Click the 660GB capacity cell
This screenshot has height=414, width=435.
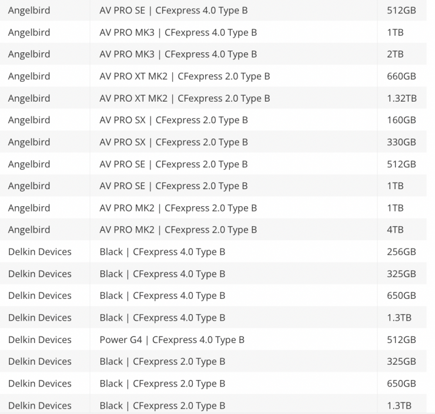pos(401,76)
